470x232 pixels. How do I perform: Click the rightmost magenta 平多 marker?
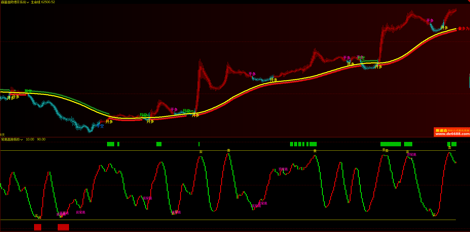430,21
